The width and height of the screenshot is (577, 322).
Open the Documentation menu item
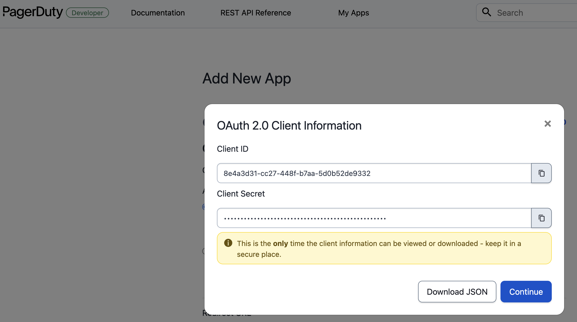pyautogui.click(x=158, y=13)
